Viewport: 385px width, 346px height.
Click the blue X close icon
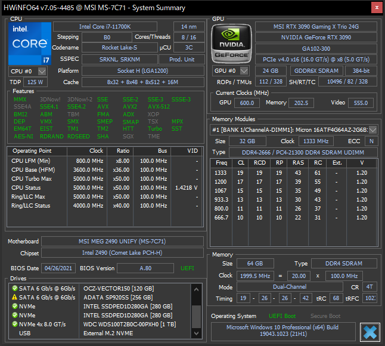click(x=370, y=331)
